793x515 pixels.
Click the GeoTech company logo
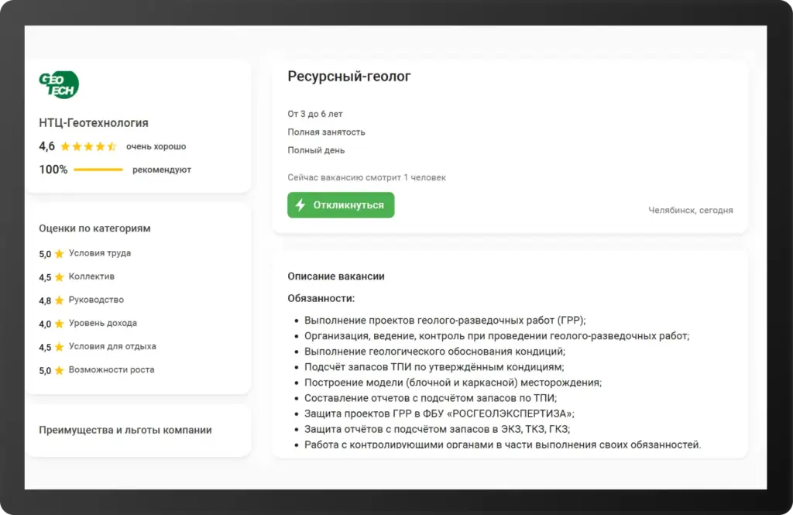[59, 84]
